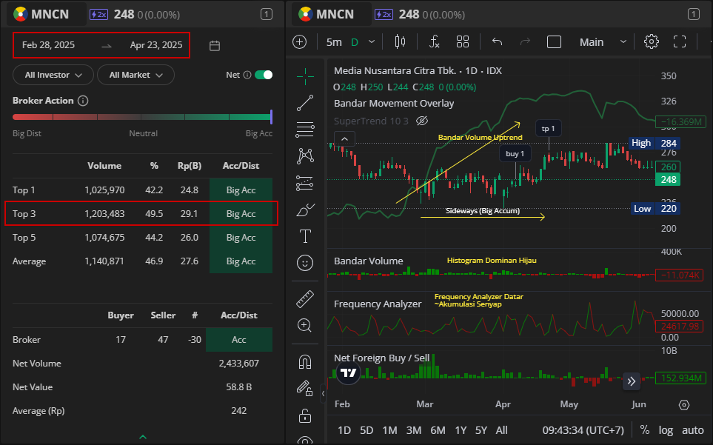
Task: Toggle the Net switch off
Action: click(x=264, y=75)
